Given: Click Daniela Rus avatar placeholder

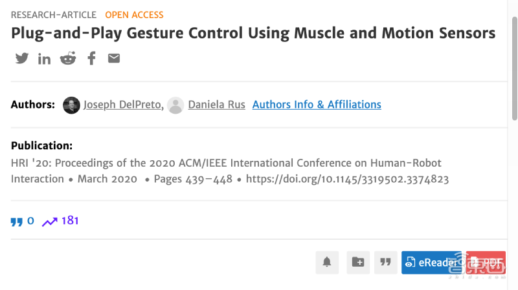Looking at the screenshot, I should pos(175,105).
